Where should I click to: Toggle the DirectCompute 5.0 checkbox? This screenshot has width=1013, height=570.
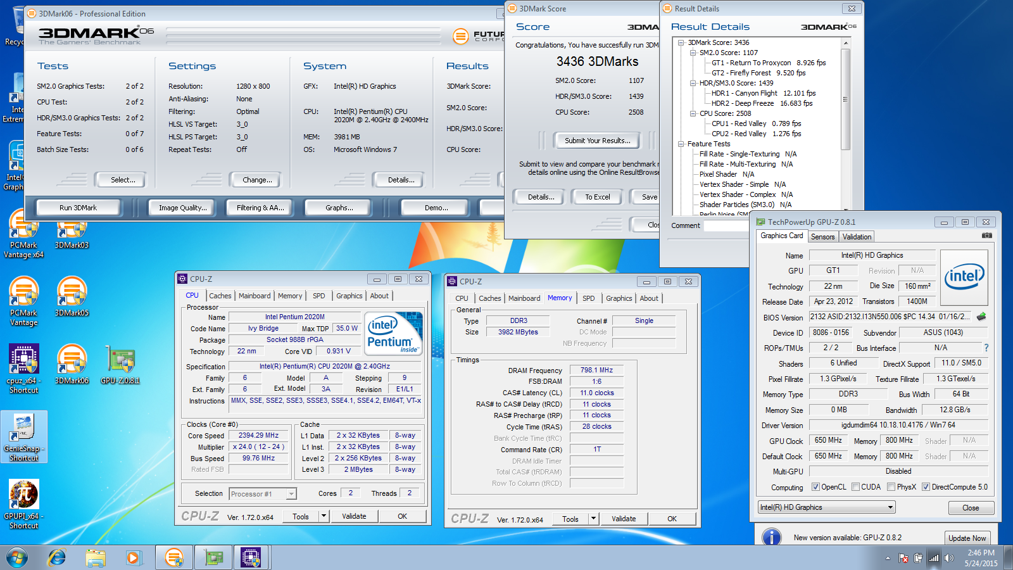926,487
